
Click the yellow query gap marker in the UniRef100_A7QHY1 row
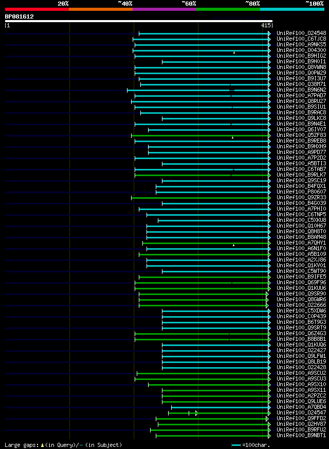pyautogui.click(x=233, y=245)
